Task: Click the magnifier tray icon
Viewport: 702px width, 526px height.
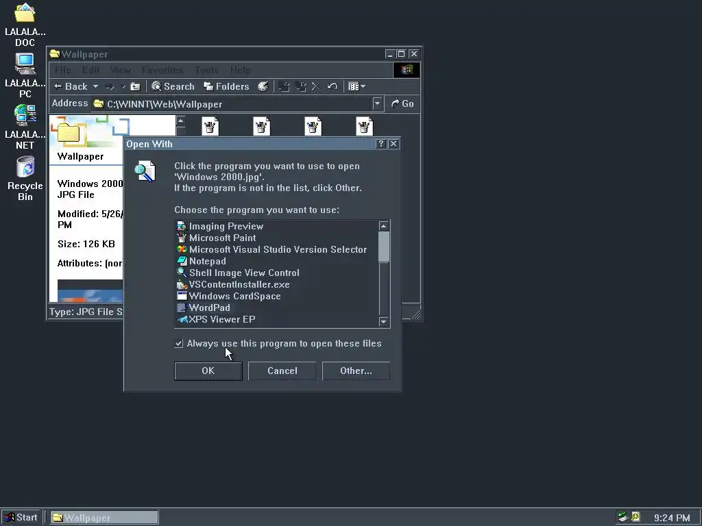Action: point(636,517)
